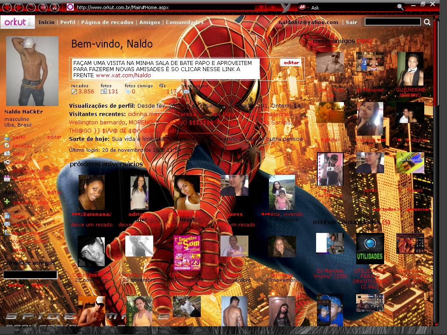The width and height of the screenshot is (447, 335).
Task: Click the 131 fotos count link
Action: point(113,92)
